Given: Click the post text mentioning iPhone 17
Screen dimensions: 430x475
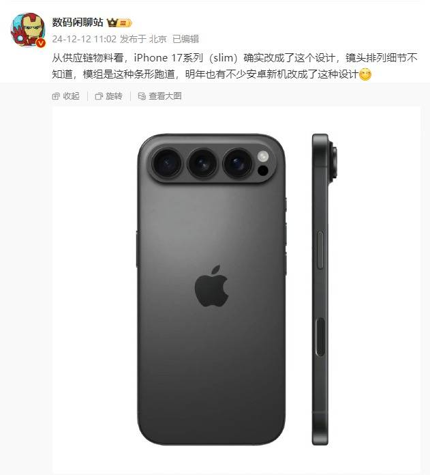Looking at the screenshot, I should pyautogui.click(x=234, y=66).
